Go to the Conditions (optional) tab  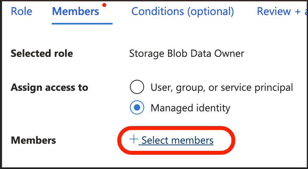182,11
